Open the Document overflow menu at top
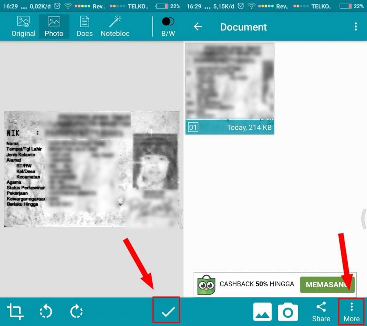This screenshot has height=326, width=367. click(x=356, y=27)
